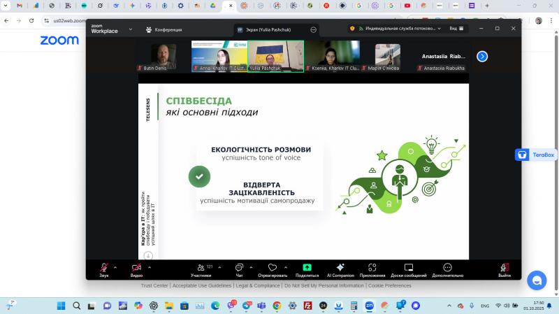Click the Отреагировать reactions heart icon
The image size is (559, 314).
click(x=273, y=268)
